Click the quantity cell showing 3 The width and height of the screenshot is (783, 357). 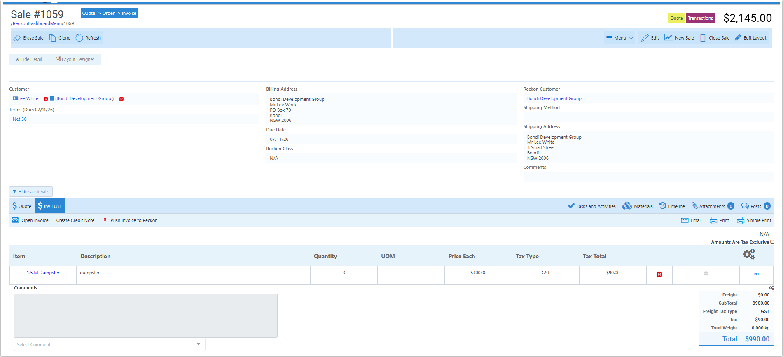coord(344,275)
